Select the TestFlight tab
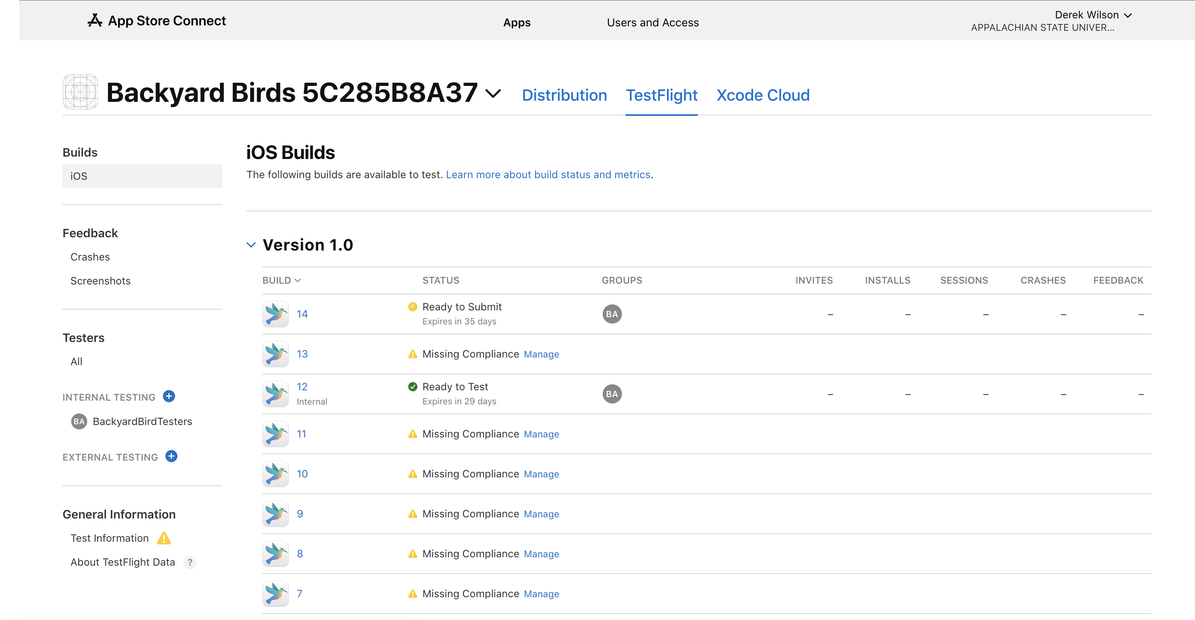 coord(661,95)
